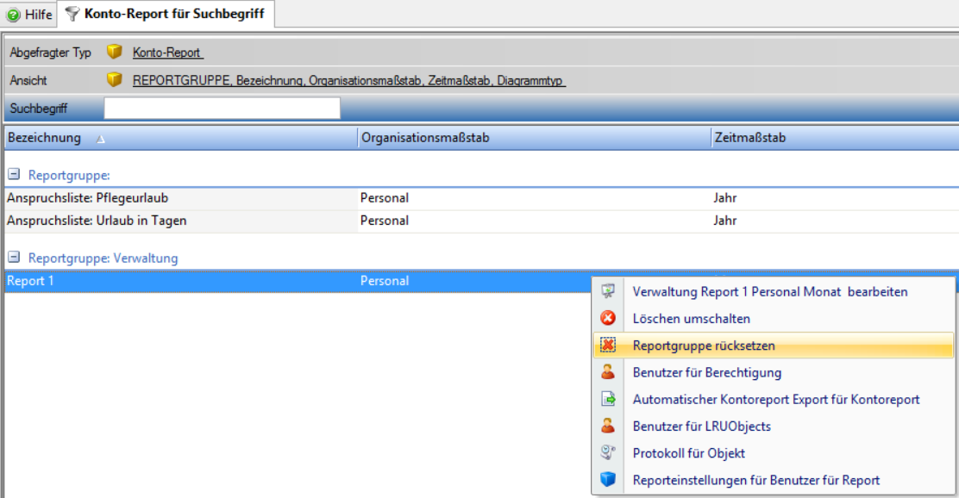
Task: Click the 'REPORTGRUPPE, Bezeichnung...' view link
Action: [x=348, y=81]
